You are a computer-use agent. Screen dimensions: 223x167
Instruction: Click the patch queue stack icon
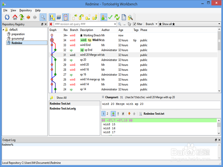(59, 17)
